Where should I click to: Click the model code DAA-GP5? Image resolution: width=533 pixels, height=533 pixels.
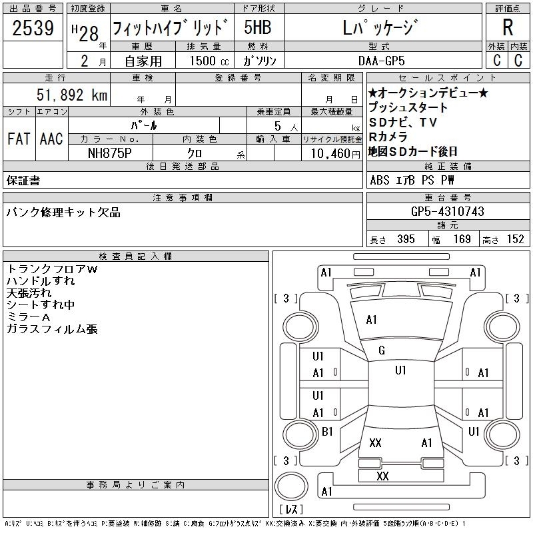pos(381,61)
